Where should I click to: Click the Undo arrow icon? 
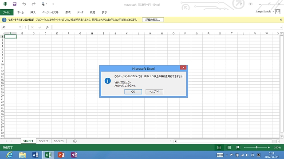pos(24,4)
